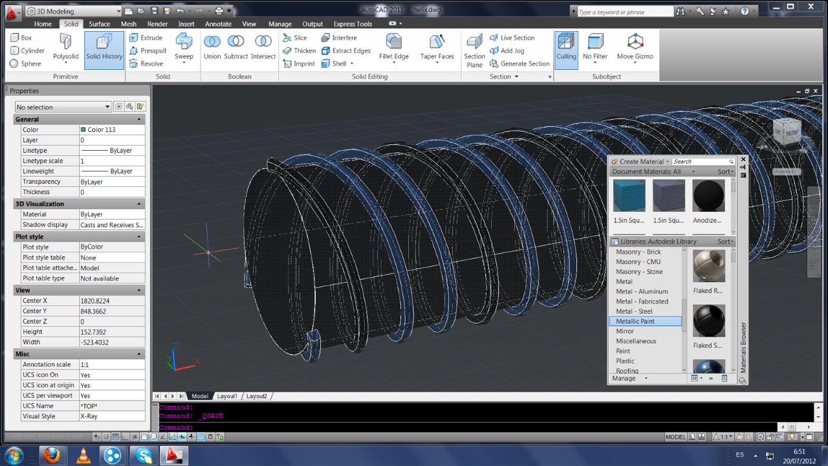Click the Extrude tool
The width and height of the screenshot is (828, 466).
coord(146,38)
